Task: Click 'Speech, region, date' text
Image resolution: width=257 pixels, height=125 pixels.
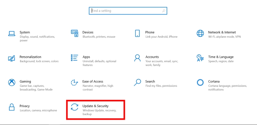Action: pos(221,61)
